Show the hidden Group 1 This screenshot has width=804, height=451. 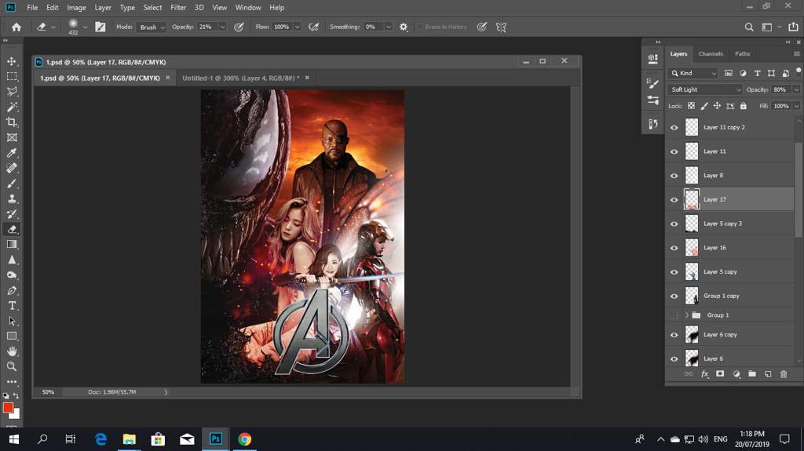tap(674, 315)
